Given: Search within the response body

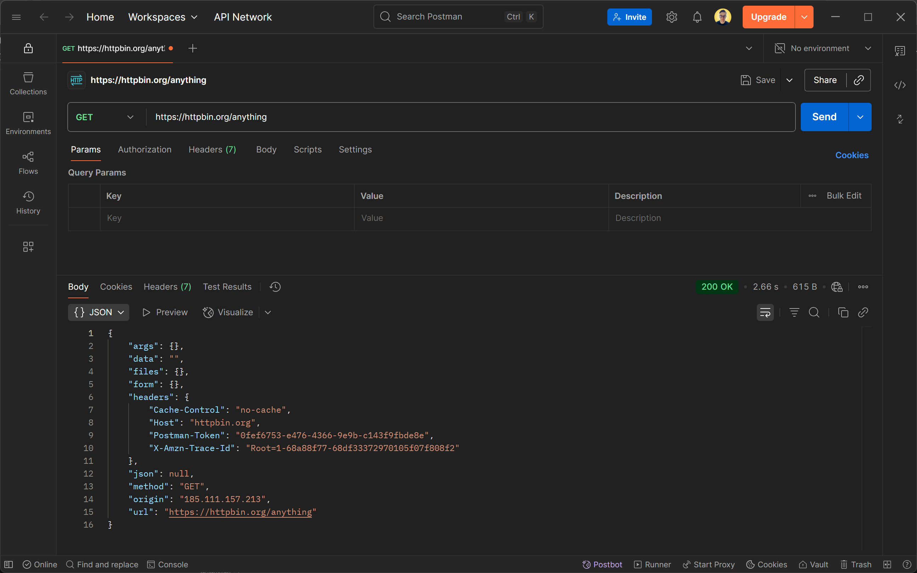Looking at the screenshot, I should pyautogui.click(x=814, y=312).
